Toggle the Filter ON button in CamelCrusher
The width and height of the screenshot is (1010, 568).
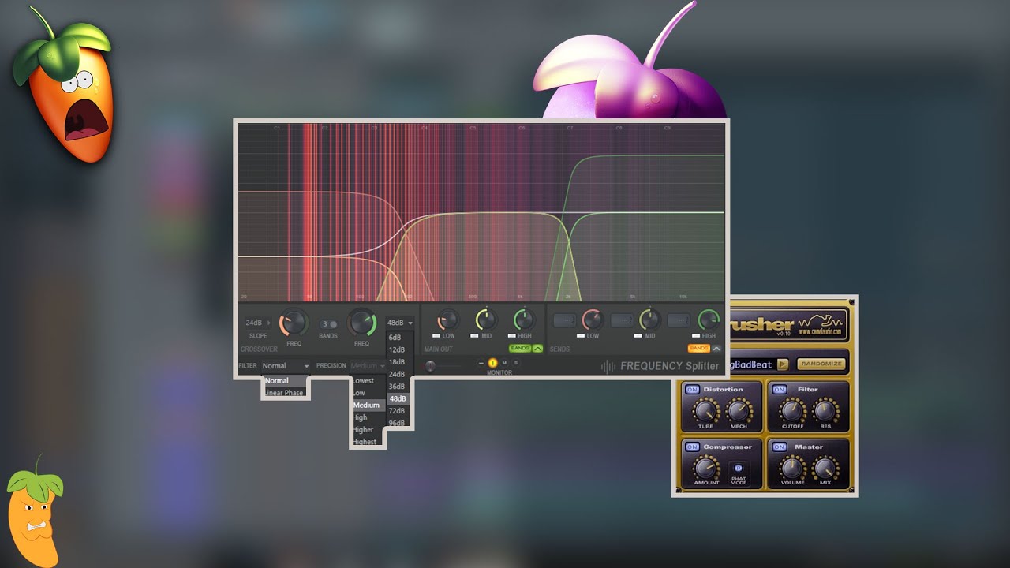tap(780, 390)
